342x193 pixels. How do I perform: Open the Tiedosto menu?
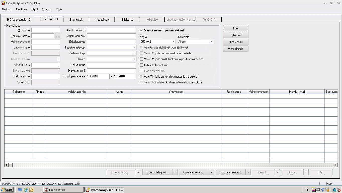pyautogui.click(x=7, y=9)
